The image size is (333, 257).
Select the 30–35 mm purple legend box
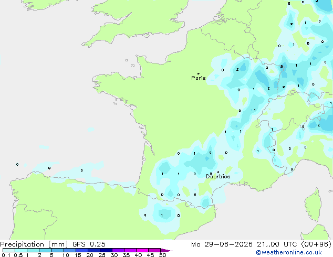click(x=118, y=250)
